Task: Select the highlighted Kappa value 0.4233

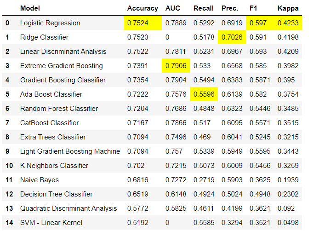Action: [288, 23]
